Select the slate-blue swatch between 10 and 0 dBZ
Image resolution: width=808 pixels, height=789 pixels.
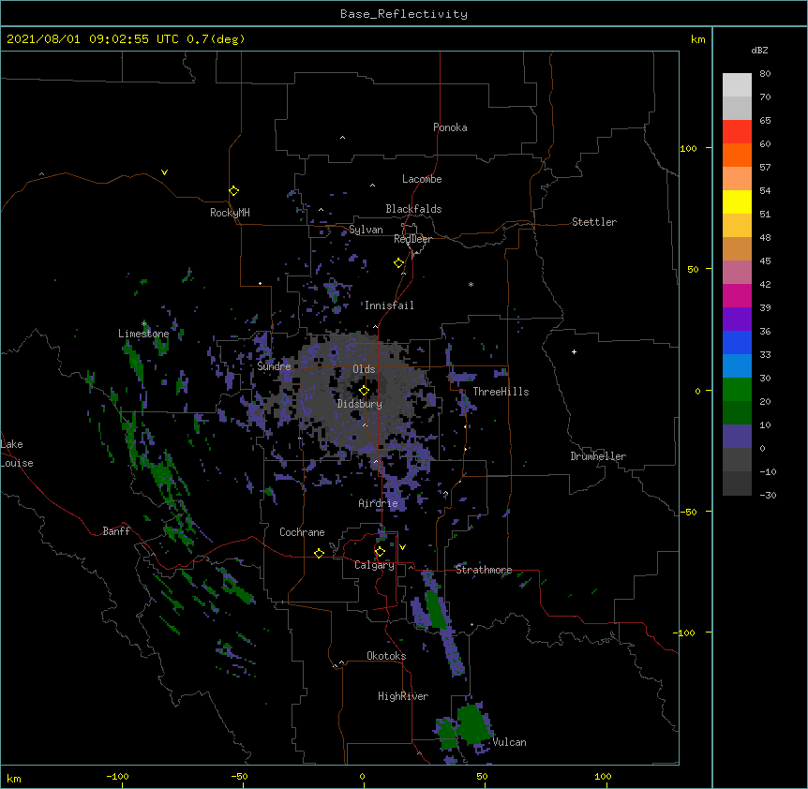click(x=737, y=437)
